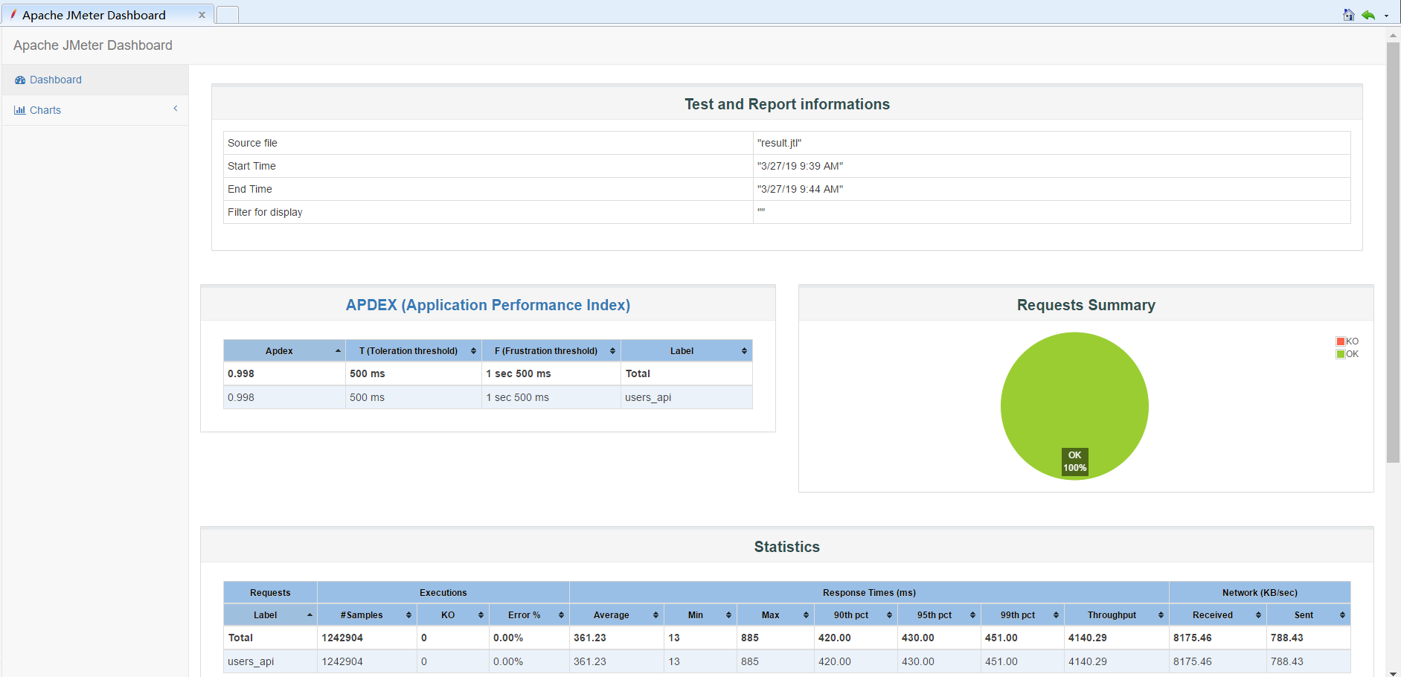Sort Statistics by Received column
Screen dimensions: 1401x677
[1218, 615]
